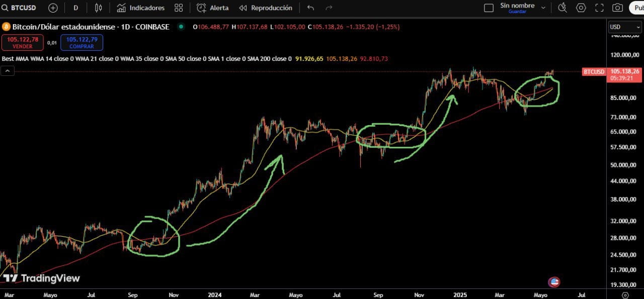Open the D time interval selector
644x299 pixels.
click(x=75, y=8)
